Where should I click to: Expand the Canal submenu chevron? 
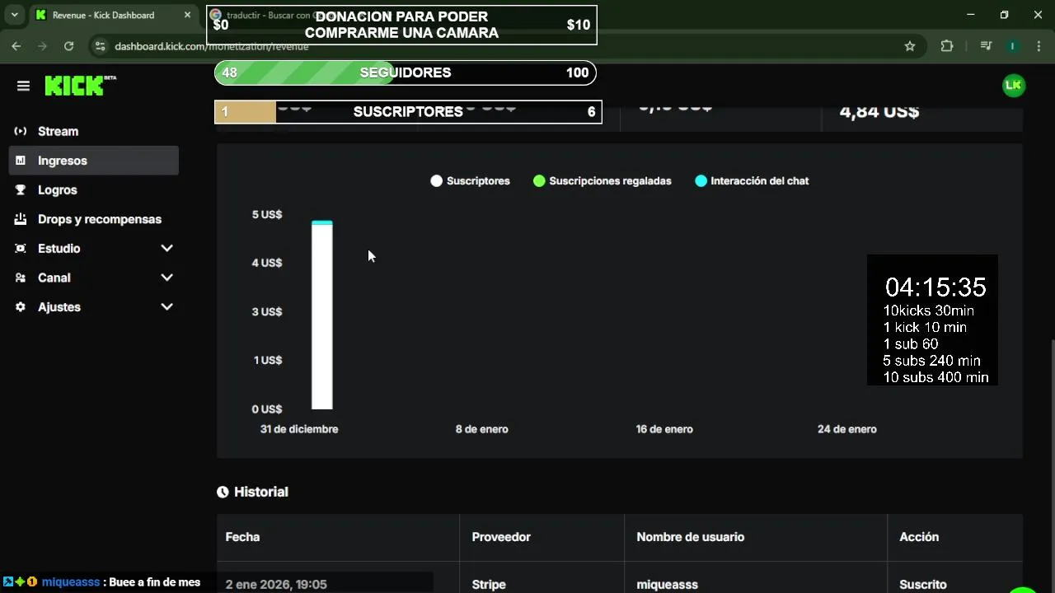point(166,278)
